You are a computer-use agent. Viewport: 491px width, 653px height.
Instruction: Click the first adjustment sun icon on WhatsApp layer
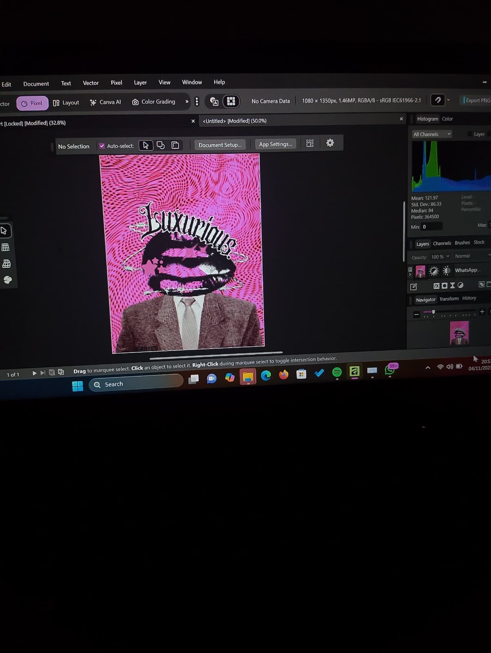click(434, 271)
